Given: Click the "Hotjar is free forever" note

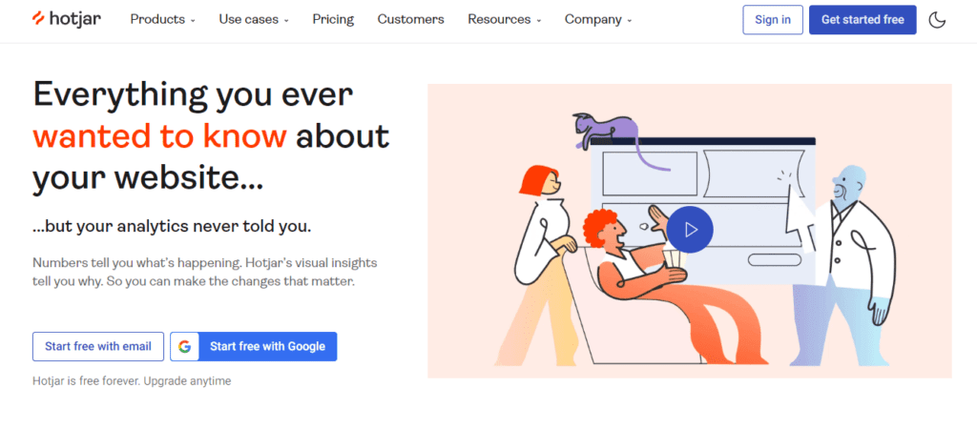Looking at the screenshot, I should [132, 381].
